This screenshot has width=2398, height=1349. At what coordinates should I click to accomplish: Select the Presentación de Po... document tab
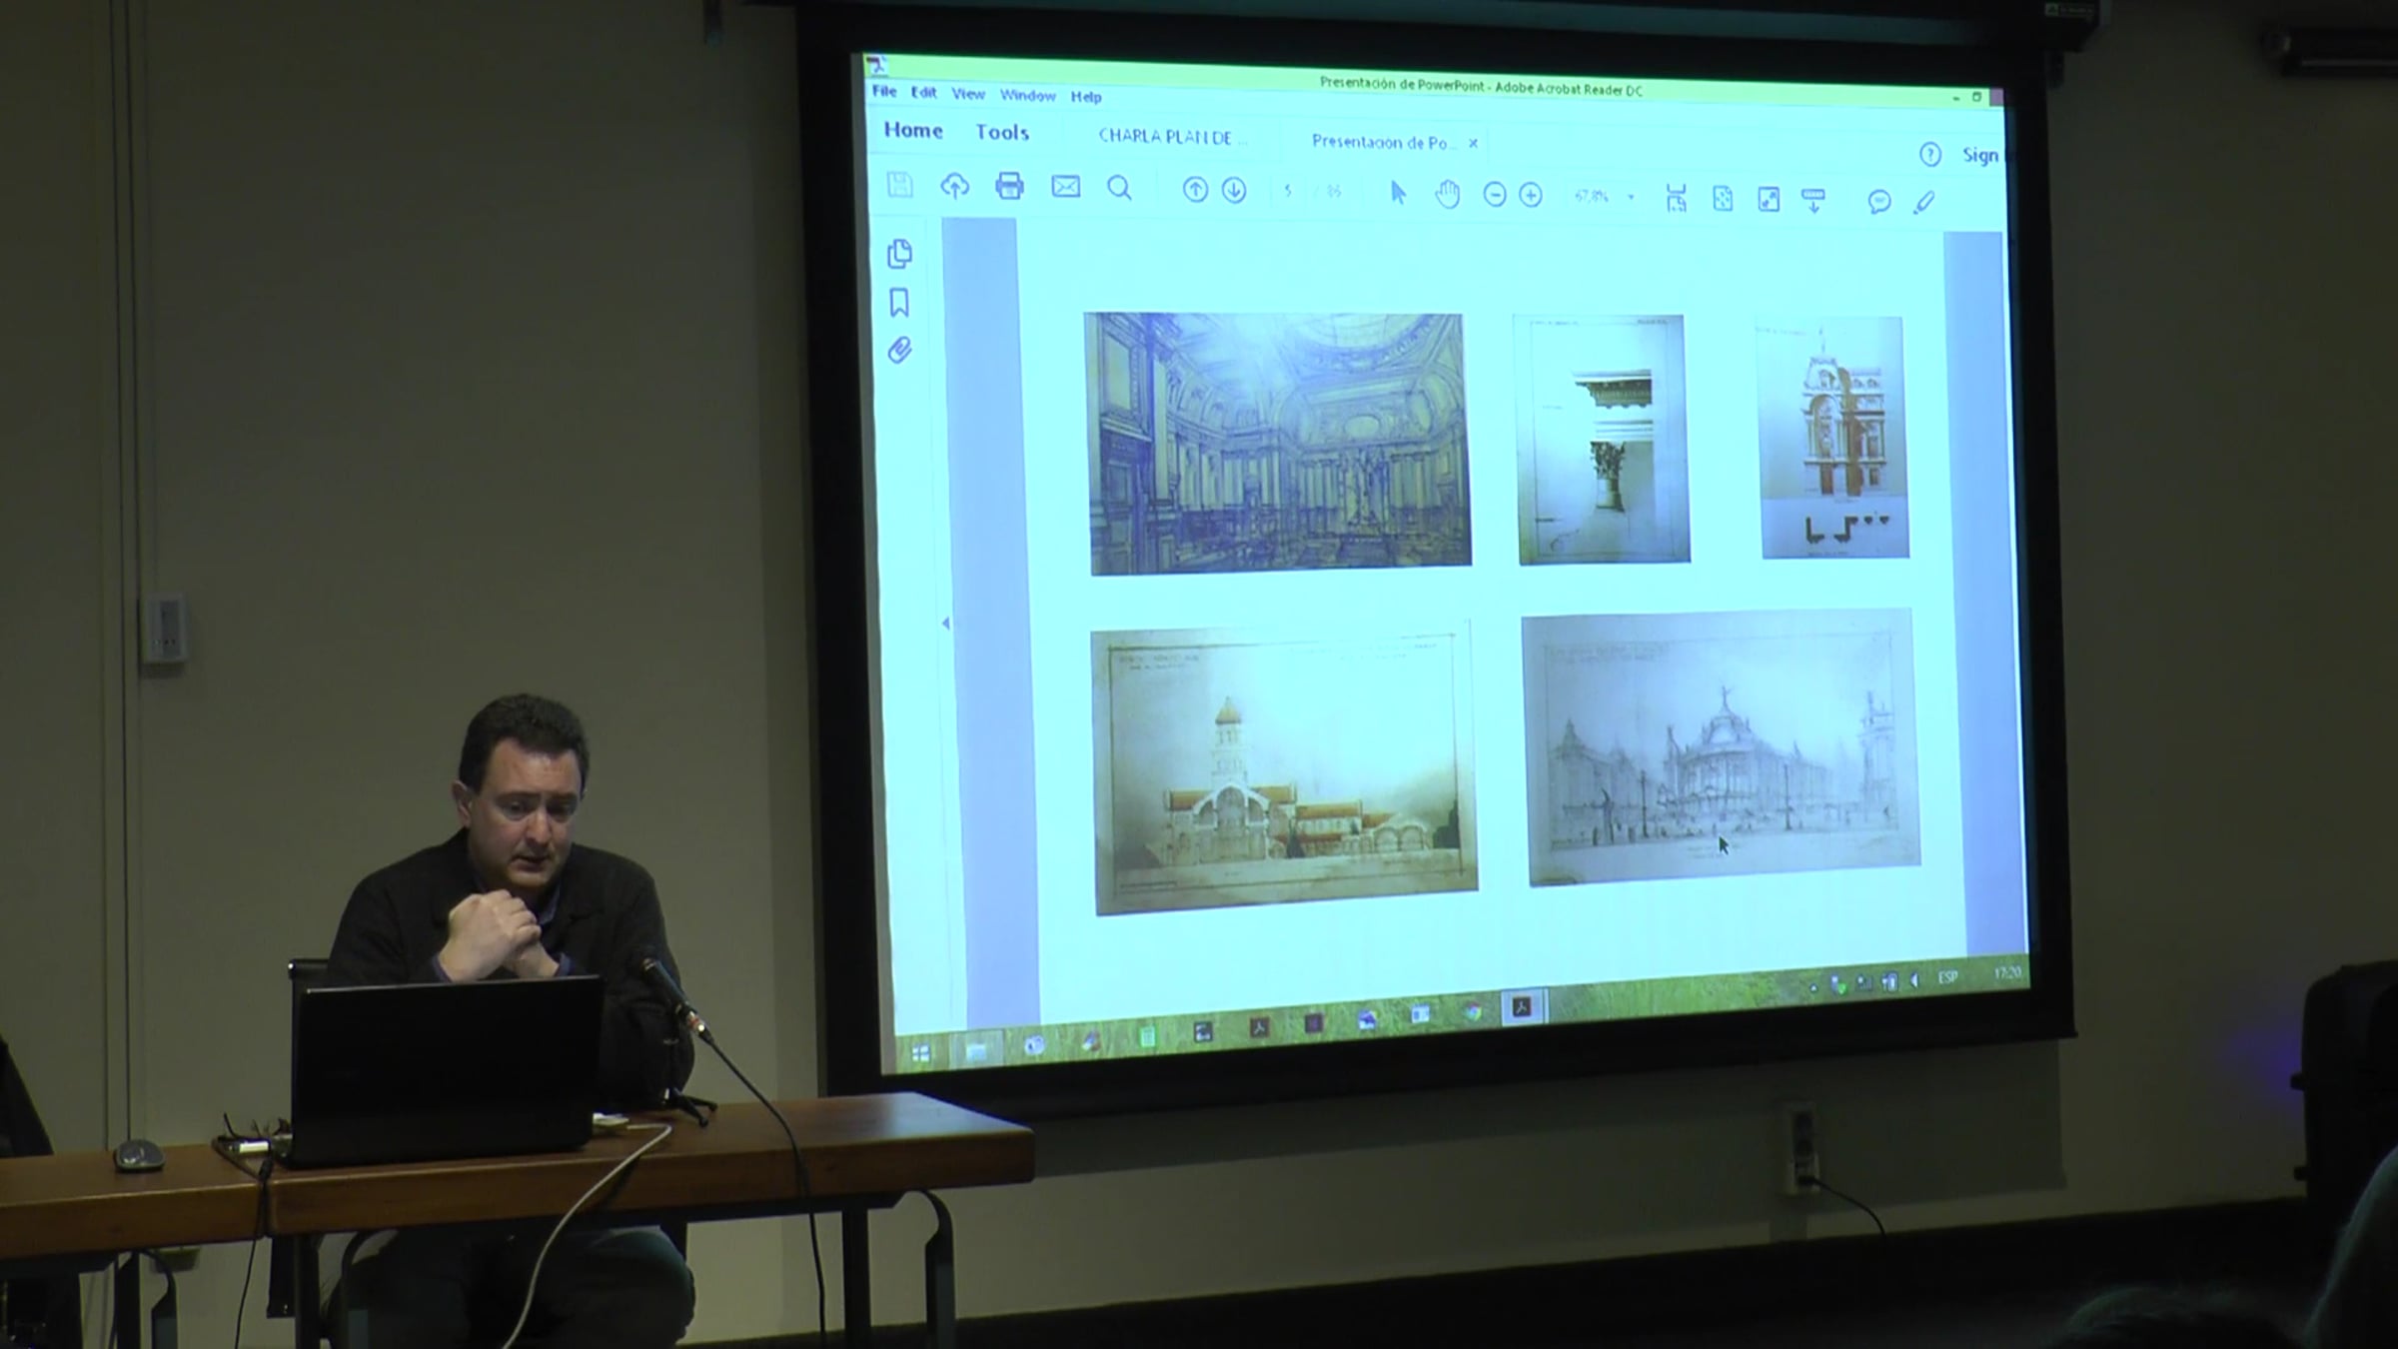(1383, 142)
